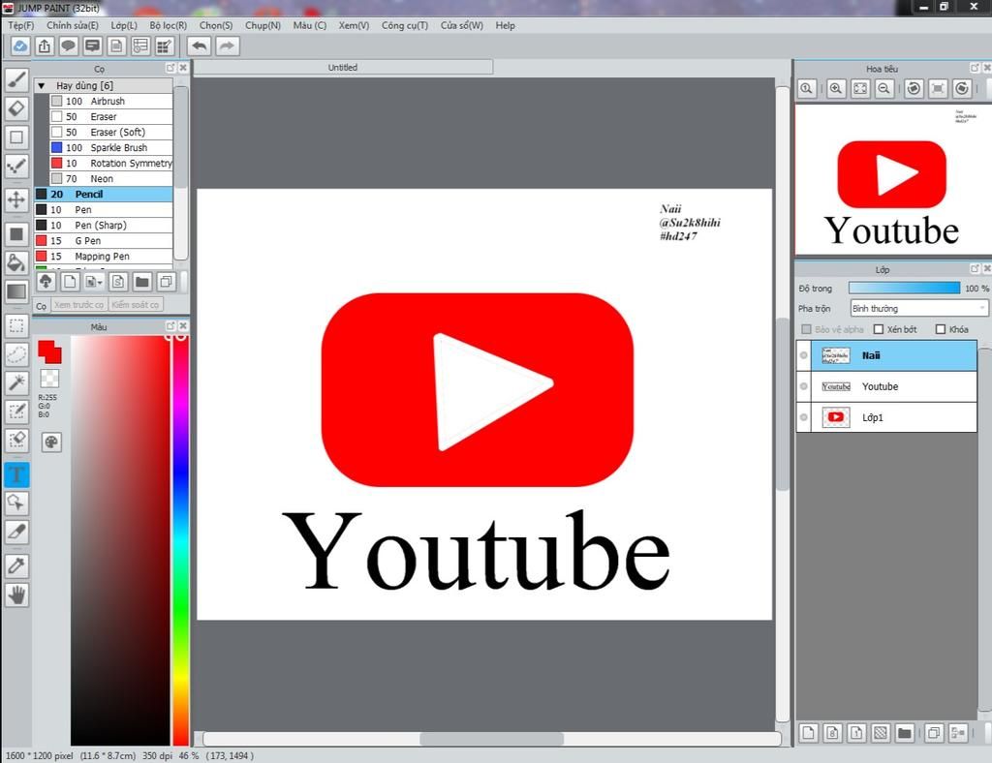The height and width of the screenshot is (763, 992).
Task: Select the Eyedropper tool
Action: tap(16, 565)
